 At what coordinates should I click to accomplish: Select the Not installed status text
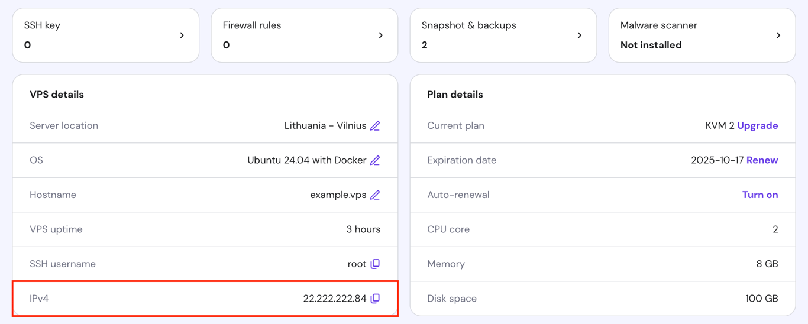click(x=651, y=45)
